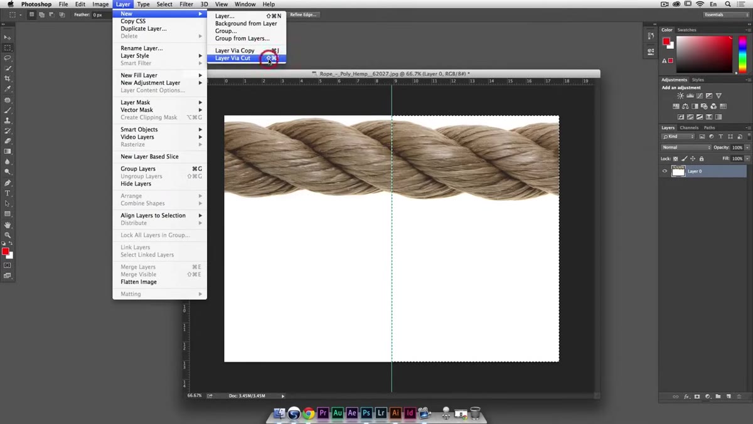This screenshot has height=424, width=753.
Task: Click the Refine Edge... button
Action: 304,14
